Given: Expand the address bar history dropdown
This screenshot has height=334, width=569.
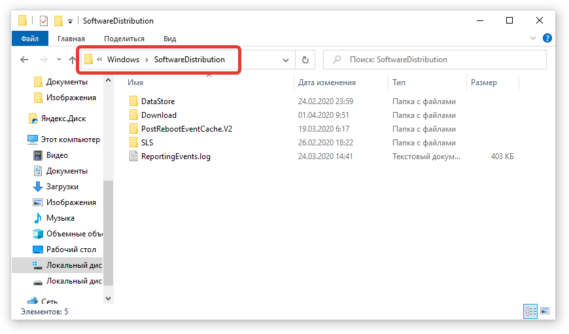Looking at the screenshot, I should (286, 60).
